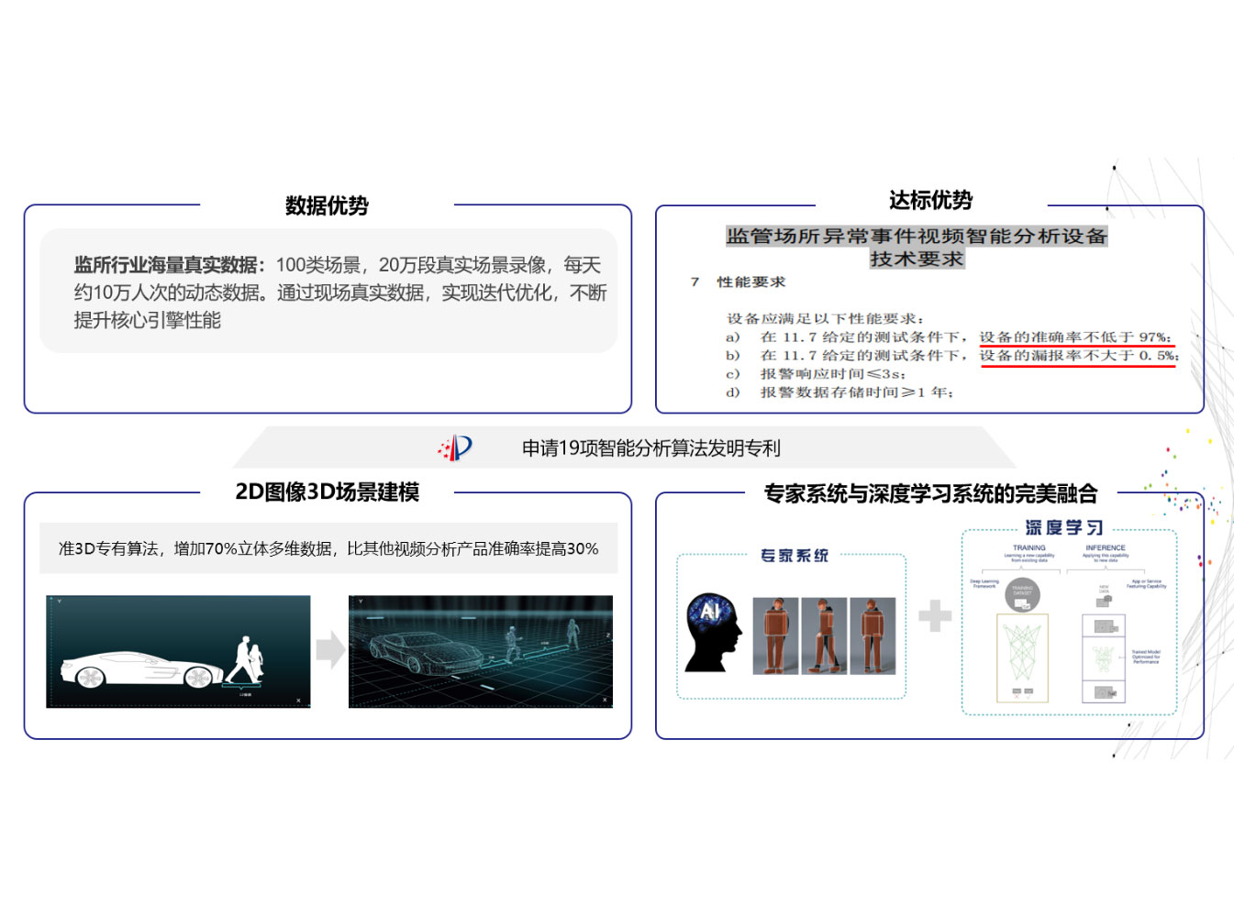Click the bold 监所行业海量真实数据 text
This screenshot has width=1234, height=917.
click(170, 265)
